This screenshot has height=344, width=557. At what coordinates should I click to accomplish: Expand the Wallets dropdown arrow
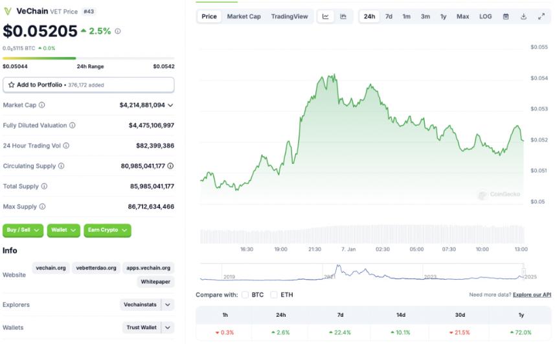click(168, 327)
